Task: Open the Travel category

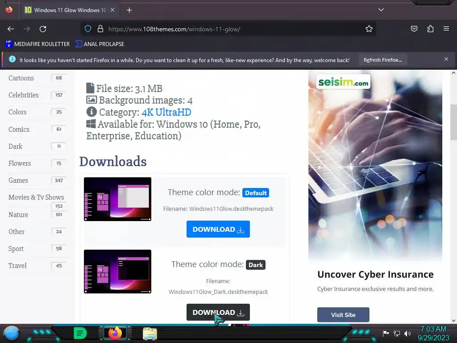Action: (x=17, y=266)
